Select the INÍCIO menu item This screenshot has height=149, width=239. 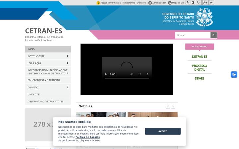click(x=48, y=49)
